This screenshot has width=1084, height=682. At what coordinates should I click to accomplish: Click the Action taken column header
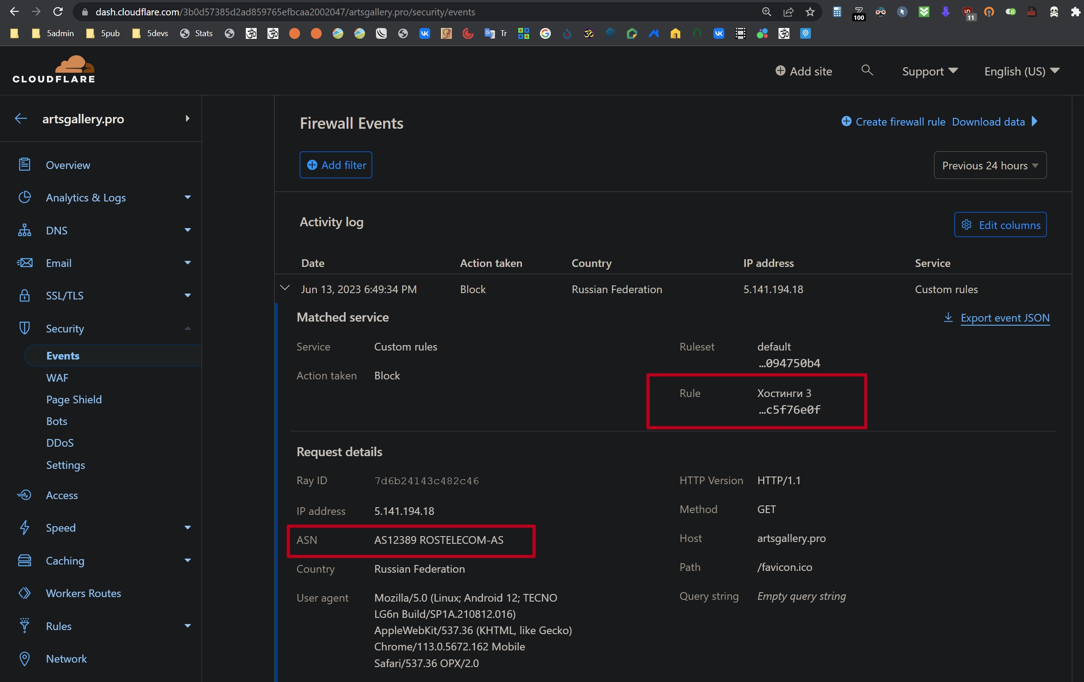click(x=491, y=263)
